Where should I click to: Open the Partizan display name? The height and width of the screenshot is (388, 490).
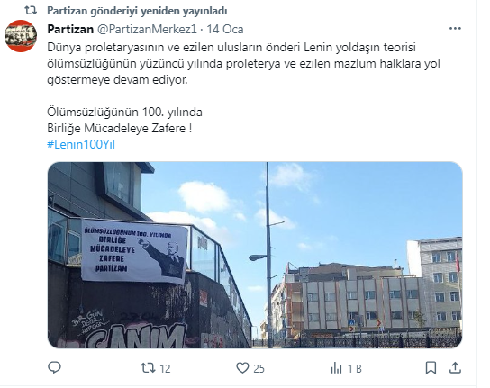[70, 29]
